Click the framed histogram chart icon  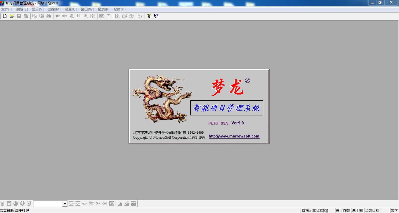point(133,204)
